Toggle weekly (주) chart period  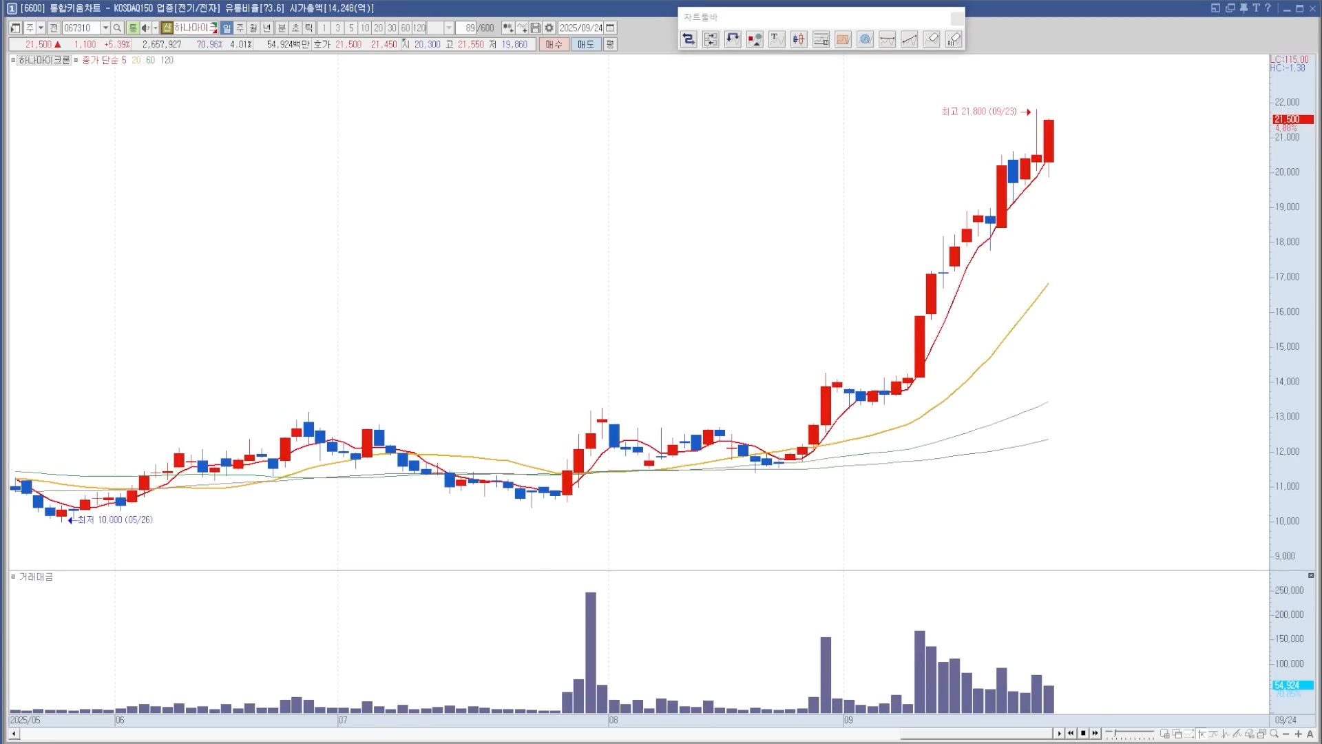pyautogui.click(x=240, y=28)
